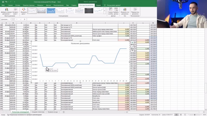Apply the dark background chart style
This screenshot has width=207, height=116.
(x=89, y=11)
